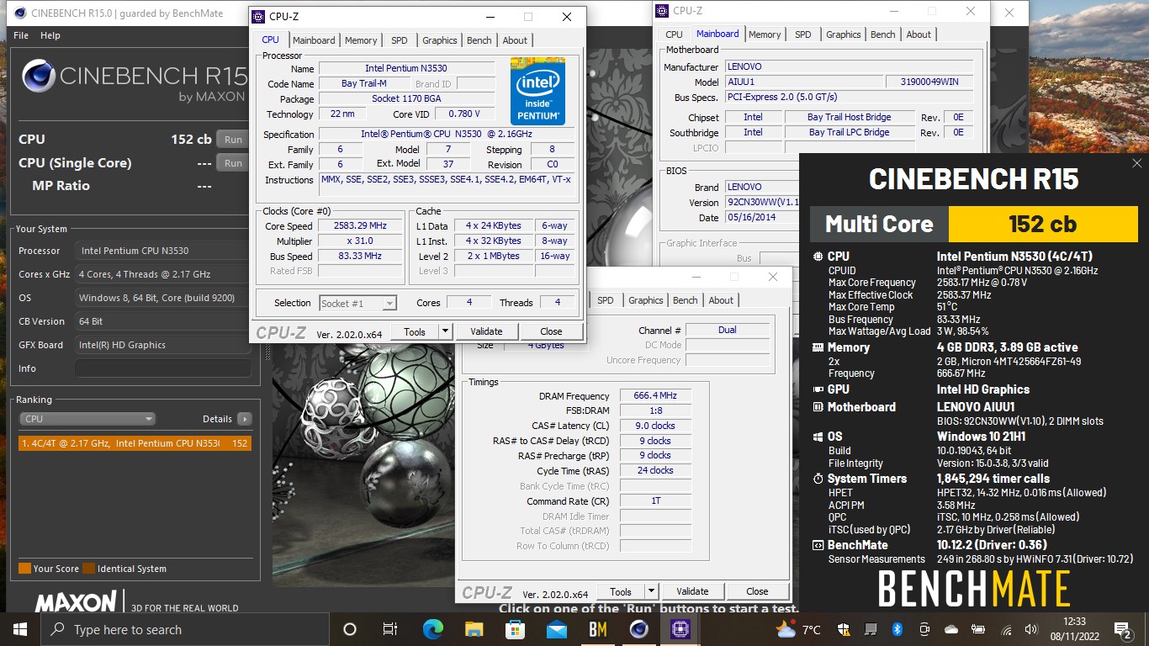Click Validate in CPU-Z CPU window
Screen dimensions: 1149x646
486,331
